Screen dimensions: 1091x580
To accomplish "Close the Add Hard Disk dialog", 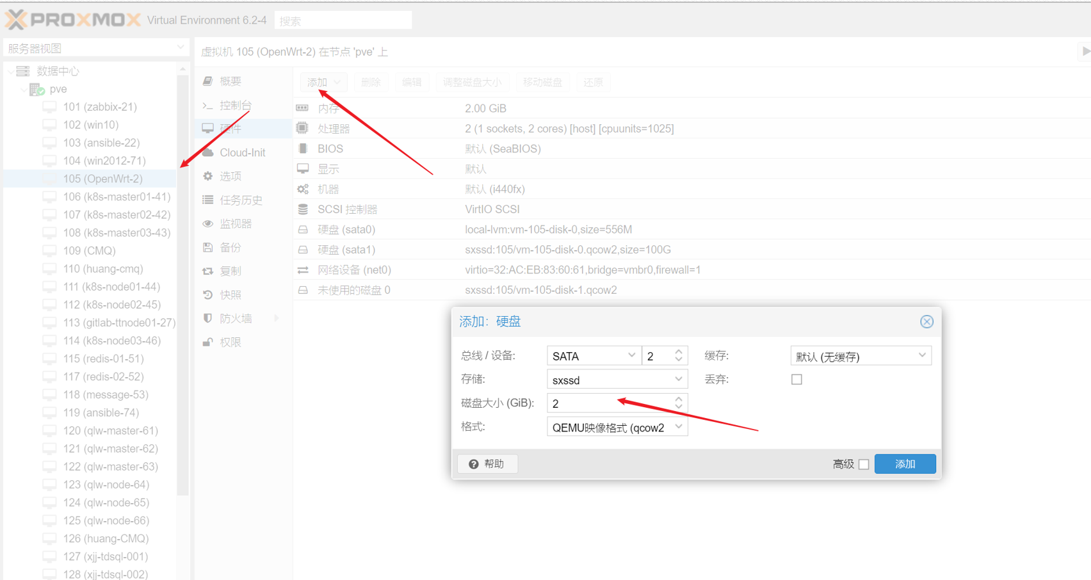I will click(x=926, y=321).
